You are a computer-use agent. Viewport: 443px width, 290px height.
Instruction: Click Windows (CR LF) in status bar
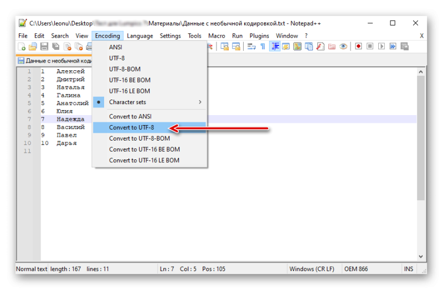[x=312, y=269]
